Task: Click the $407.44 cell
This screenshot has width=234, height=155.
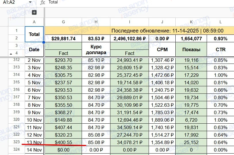Action: [x=64, y=127]
